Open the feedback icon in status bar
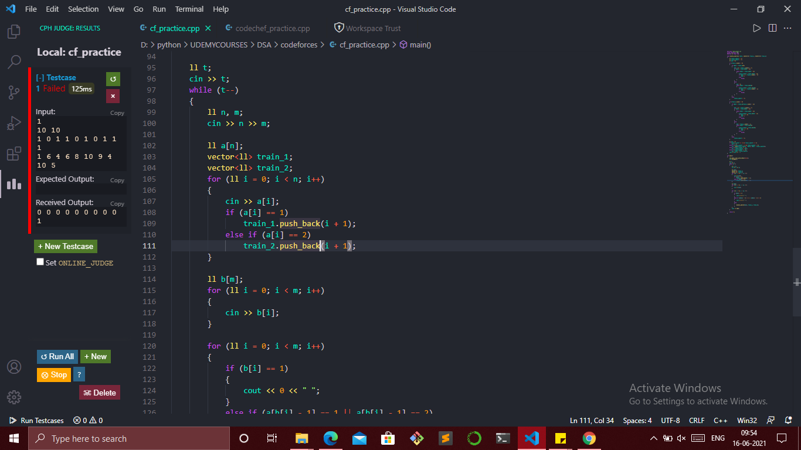 771,420
